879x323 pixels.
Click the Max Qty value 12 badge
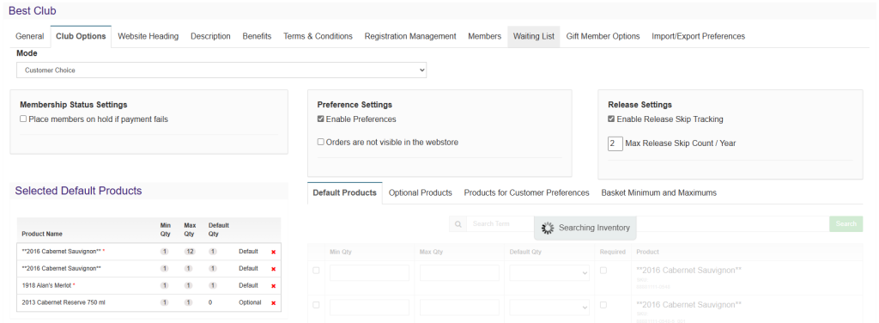[x=190, y=252]
